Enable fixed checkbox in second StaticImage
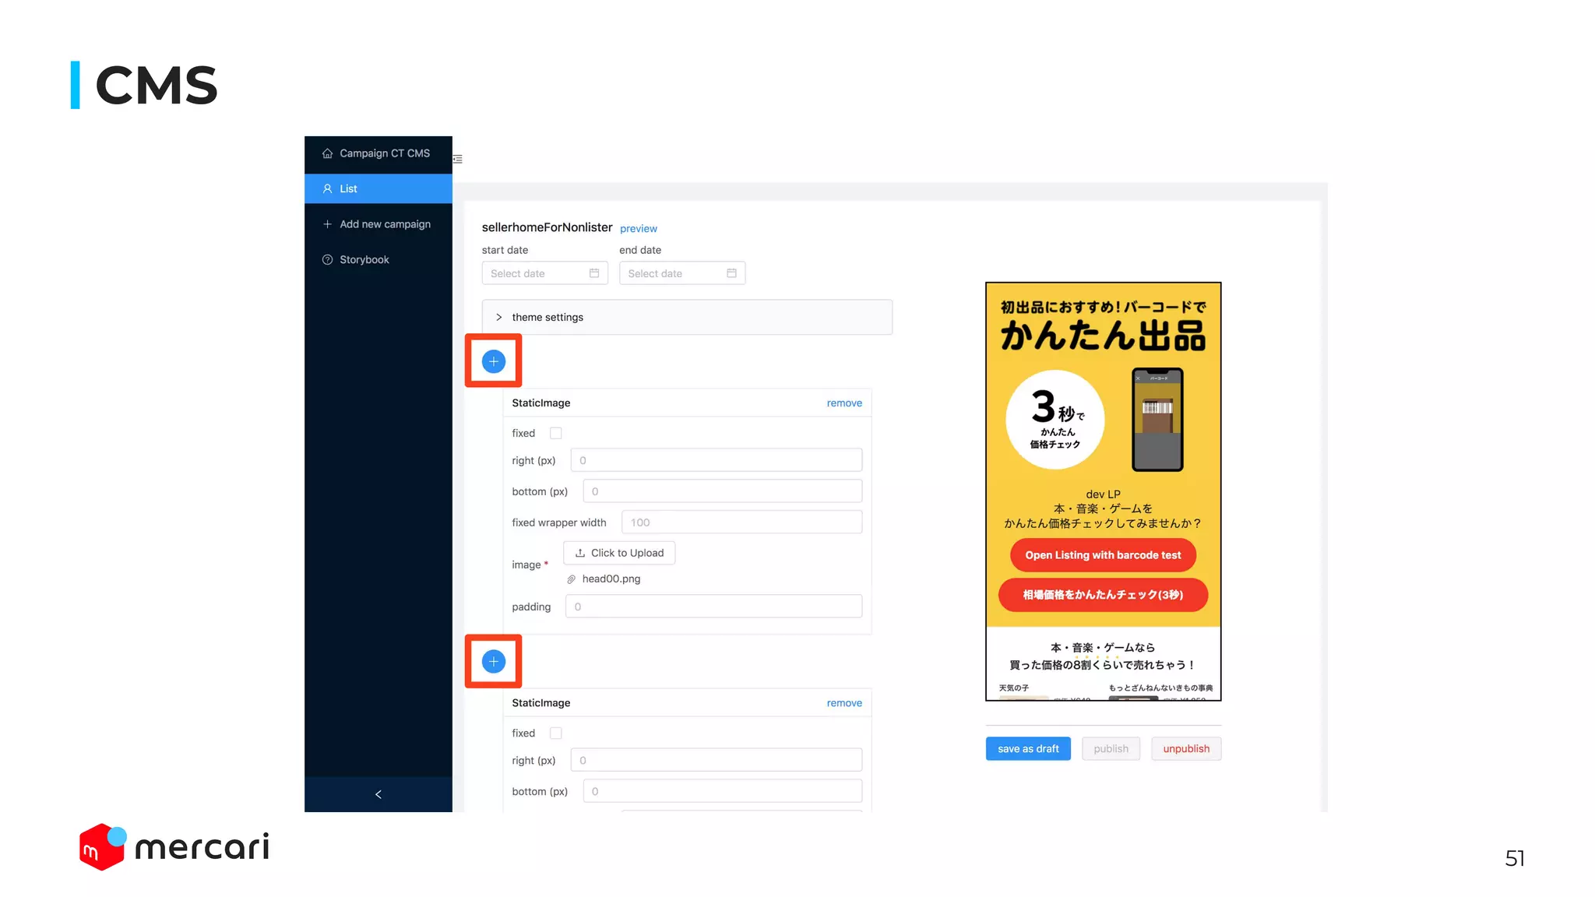This screenshot has width=1595, height=897. 556,733
